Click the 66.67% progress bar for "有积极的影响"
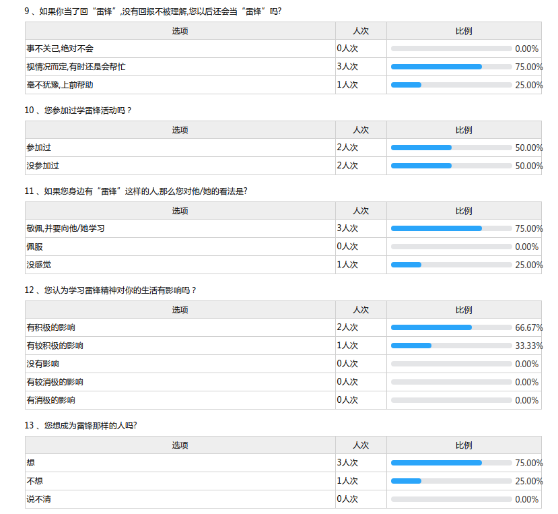The image size is (558, 514). pyautogui.click(x=451, y=327)
